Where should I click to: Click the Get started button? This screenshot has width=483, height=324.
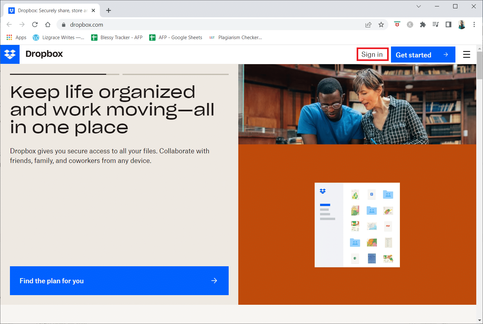423,55
